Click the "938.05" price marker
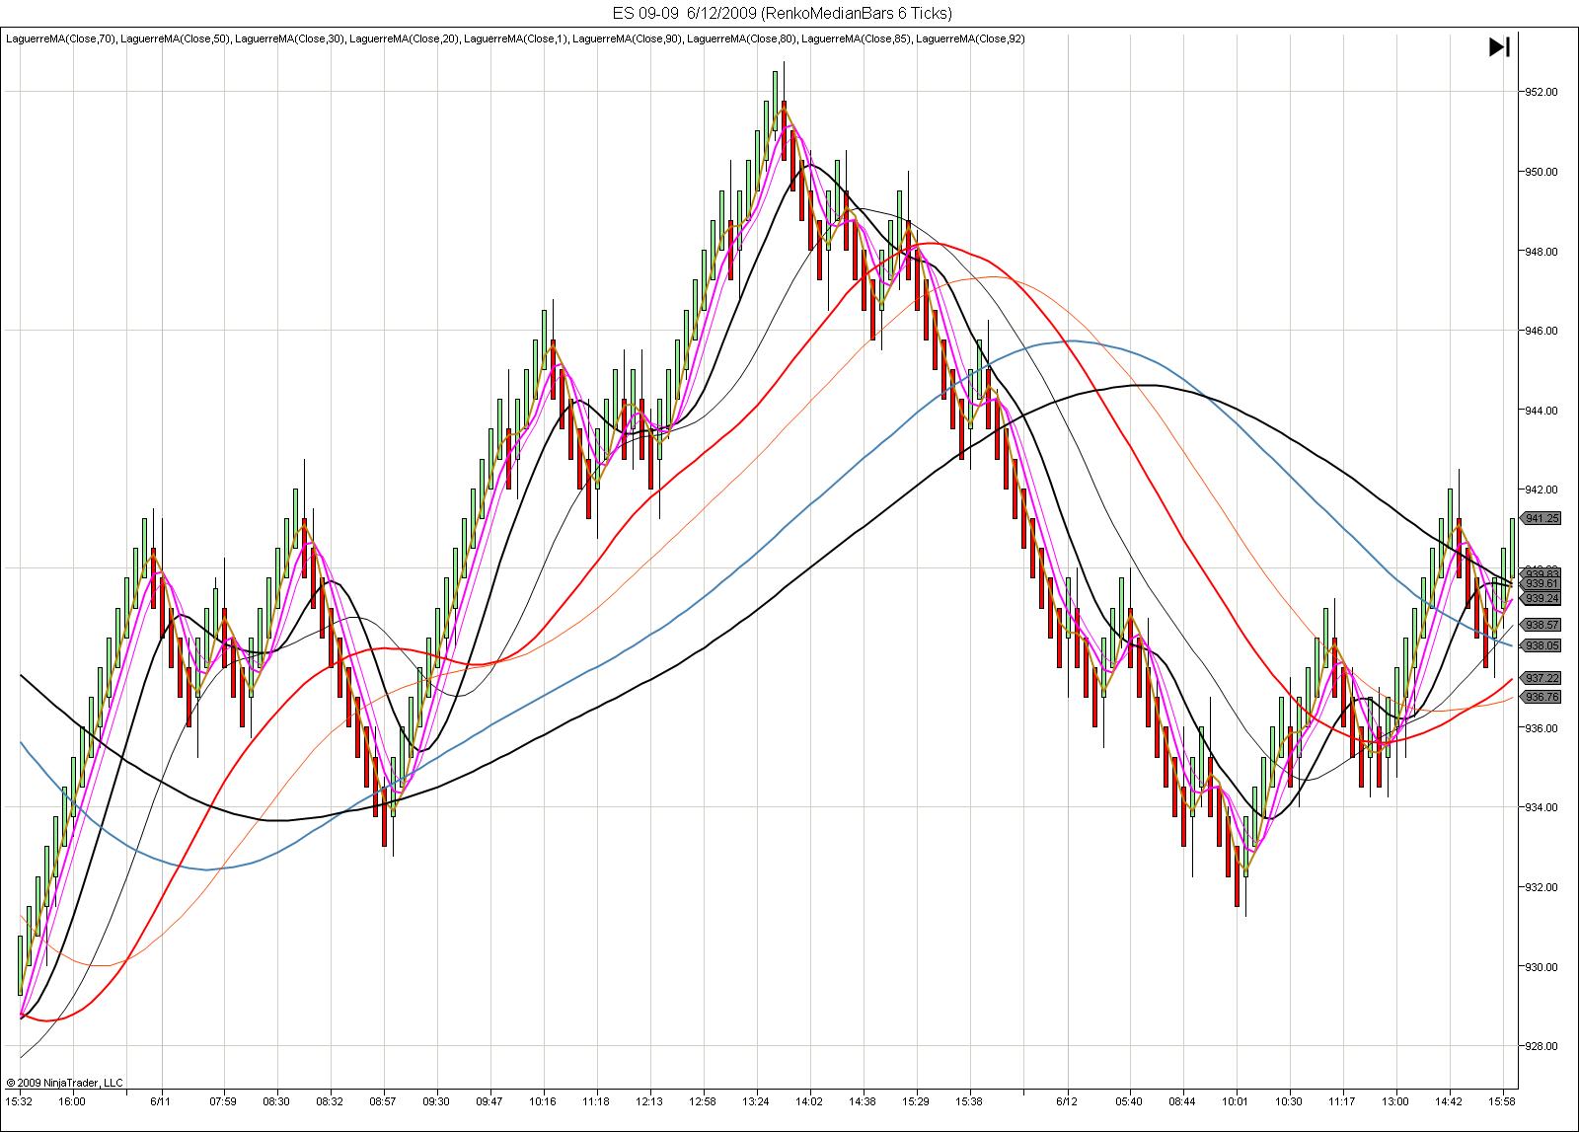The image size is (1579, 1132). pos(1541,645)
